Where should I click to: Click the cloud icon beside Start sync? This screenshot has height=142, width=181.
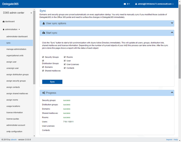pos(44,32)
